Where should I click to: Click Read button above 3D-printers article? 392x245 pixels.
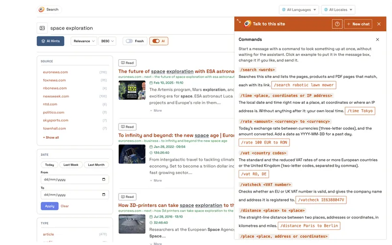[x=127, y=197]
